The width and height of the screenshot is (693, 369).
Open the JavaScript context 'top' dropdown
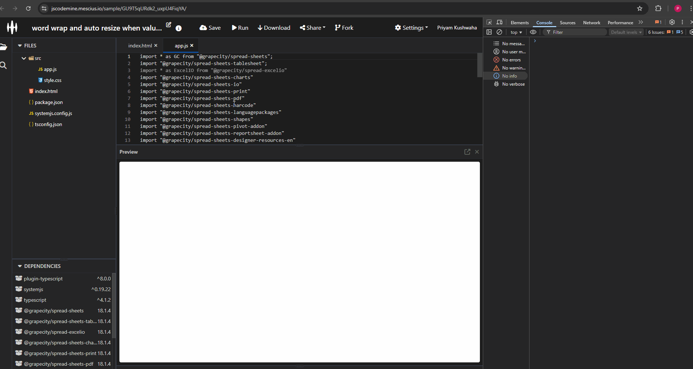[516, 32]
